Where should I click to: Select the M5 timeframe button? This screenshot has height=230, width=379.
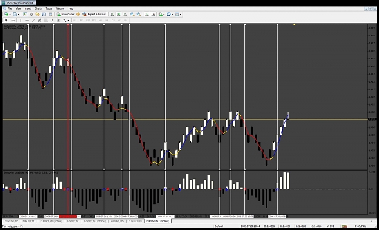[x=81, y=20]
